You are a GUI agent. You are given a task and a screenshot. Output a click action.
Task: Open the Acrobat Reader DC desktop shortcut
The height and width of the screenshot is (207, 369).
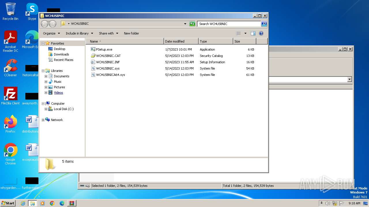[x=10, y=41]
